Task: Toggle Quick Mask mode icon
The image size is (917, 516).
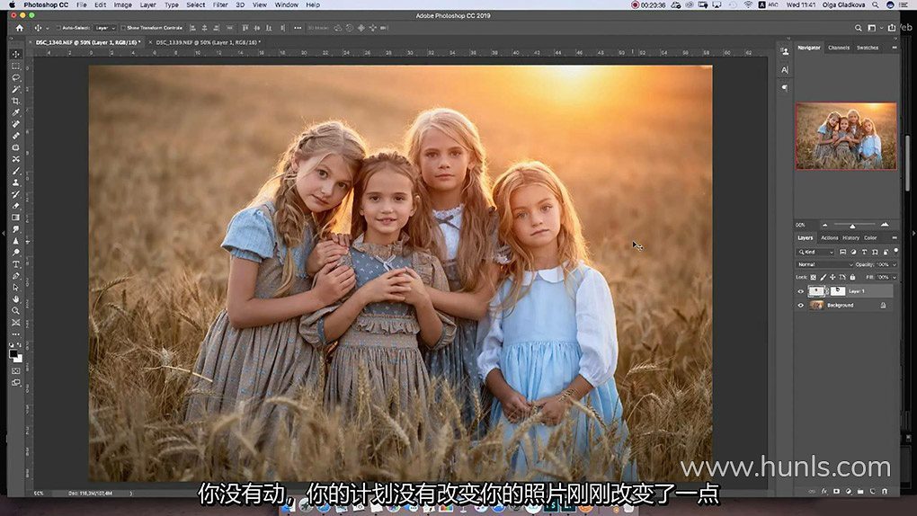Action: [x=16, y=371]
